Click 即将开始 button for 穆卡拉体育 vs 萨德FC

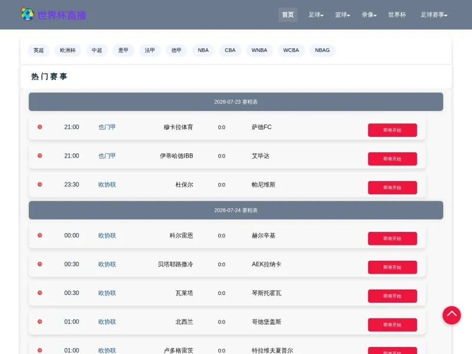coord(392,130)
